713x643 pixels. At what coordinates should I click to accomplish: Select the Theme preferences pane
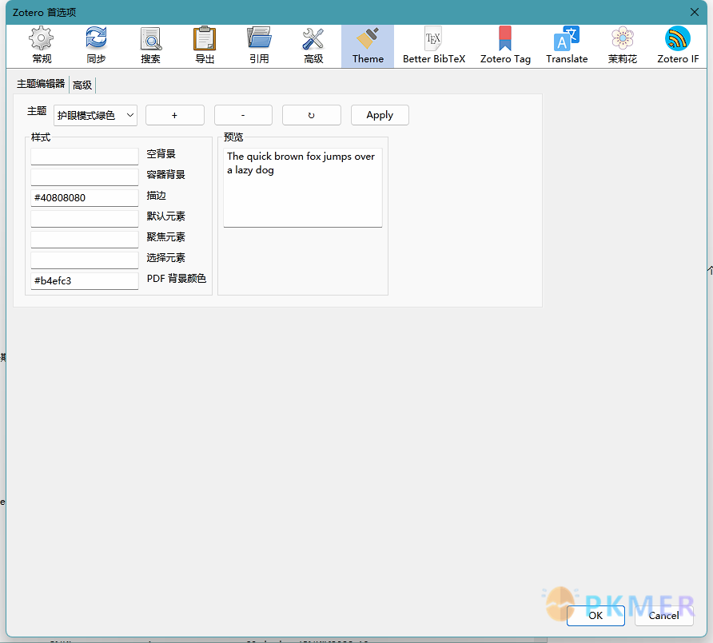click(368, 46)
